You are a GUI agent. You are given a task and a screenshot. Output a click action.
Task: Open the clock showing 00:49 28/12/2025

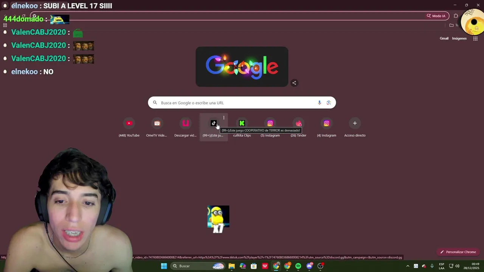472,266
